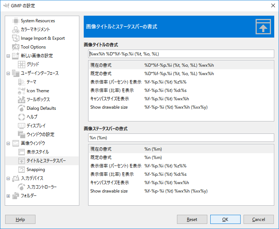The width and height of the screenshot is (279, 229).
Task: Select title 表示倍率 (パーセント) を表示 row
Action: coord(181,82)
